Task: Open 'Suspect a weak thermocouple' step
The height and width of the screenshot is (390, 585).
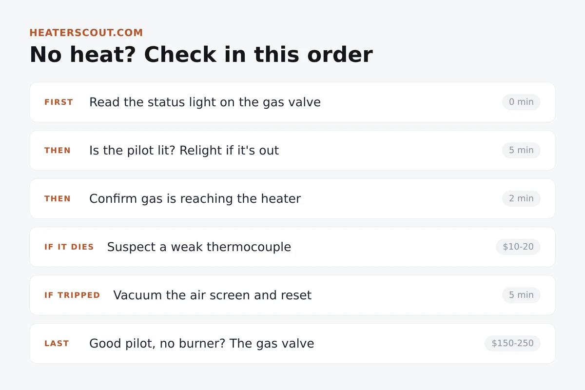Action: (292, 247)
